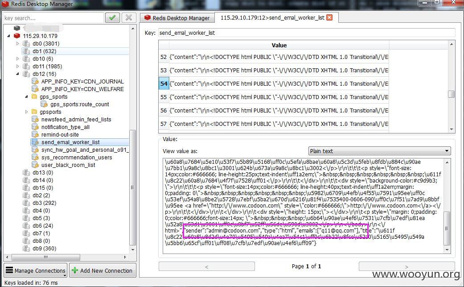Click Add New Connection button
Screen dimensions: 464x287
tap(103, 270)
